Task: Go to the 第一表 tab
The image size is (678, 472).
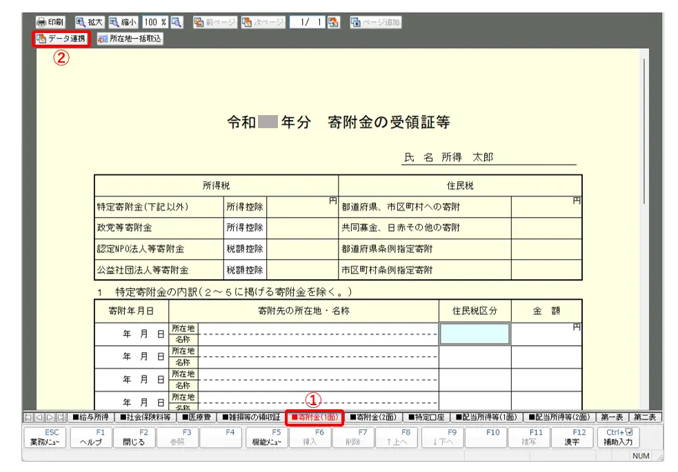Action: pyautogui.click(x=611, y=417)
